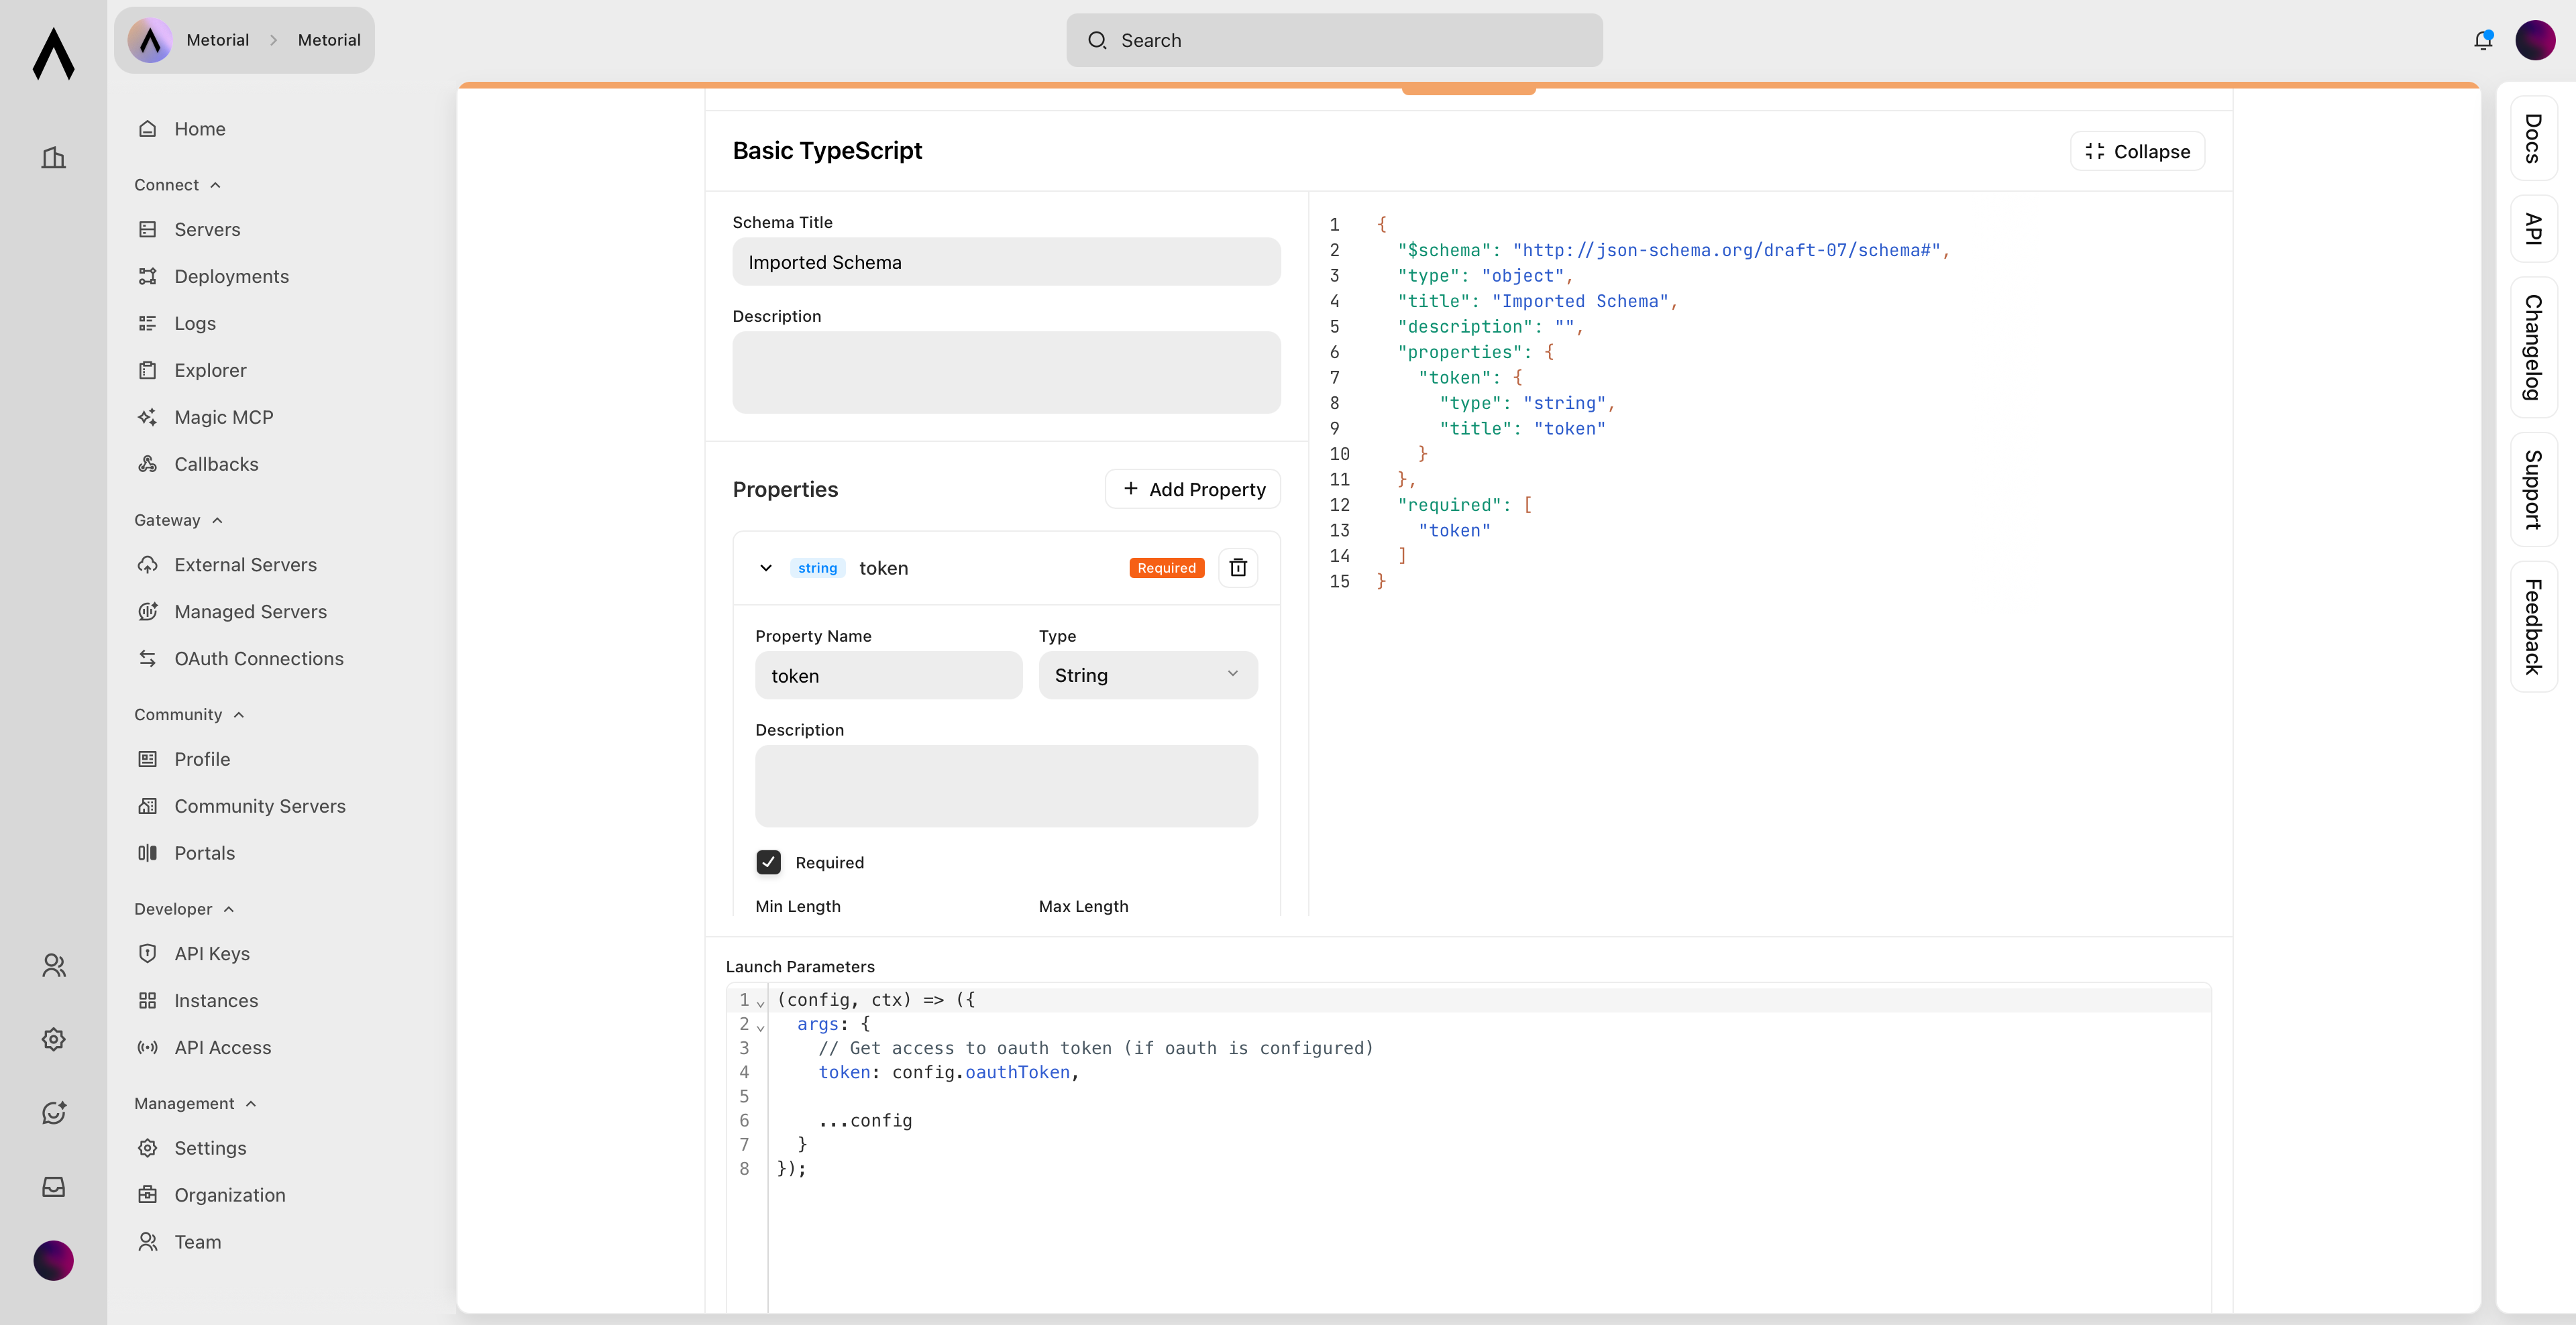Click the organization building icon in rail
Screen dimensions: 2576x1325
point(54,158)
